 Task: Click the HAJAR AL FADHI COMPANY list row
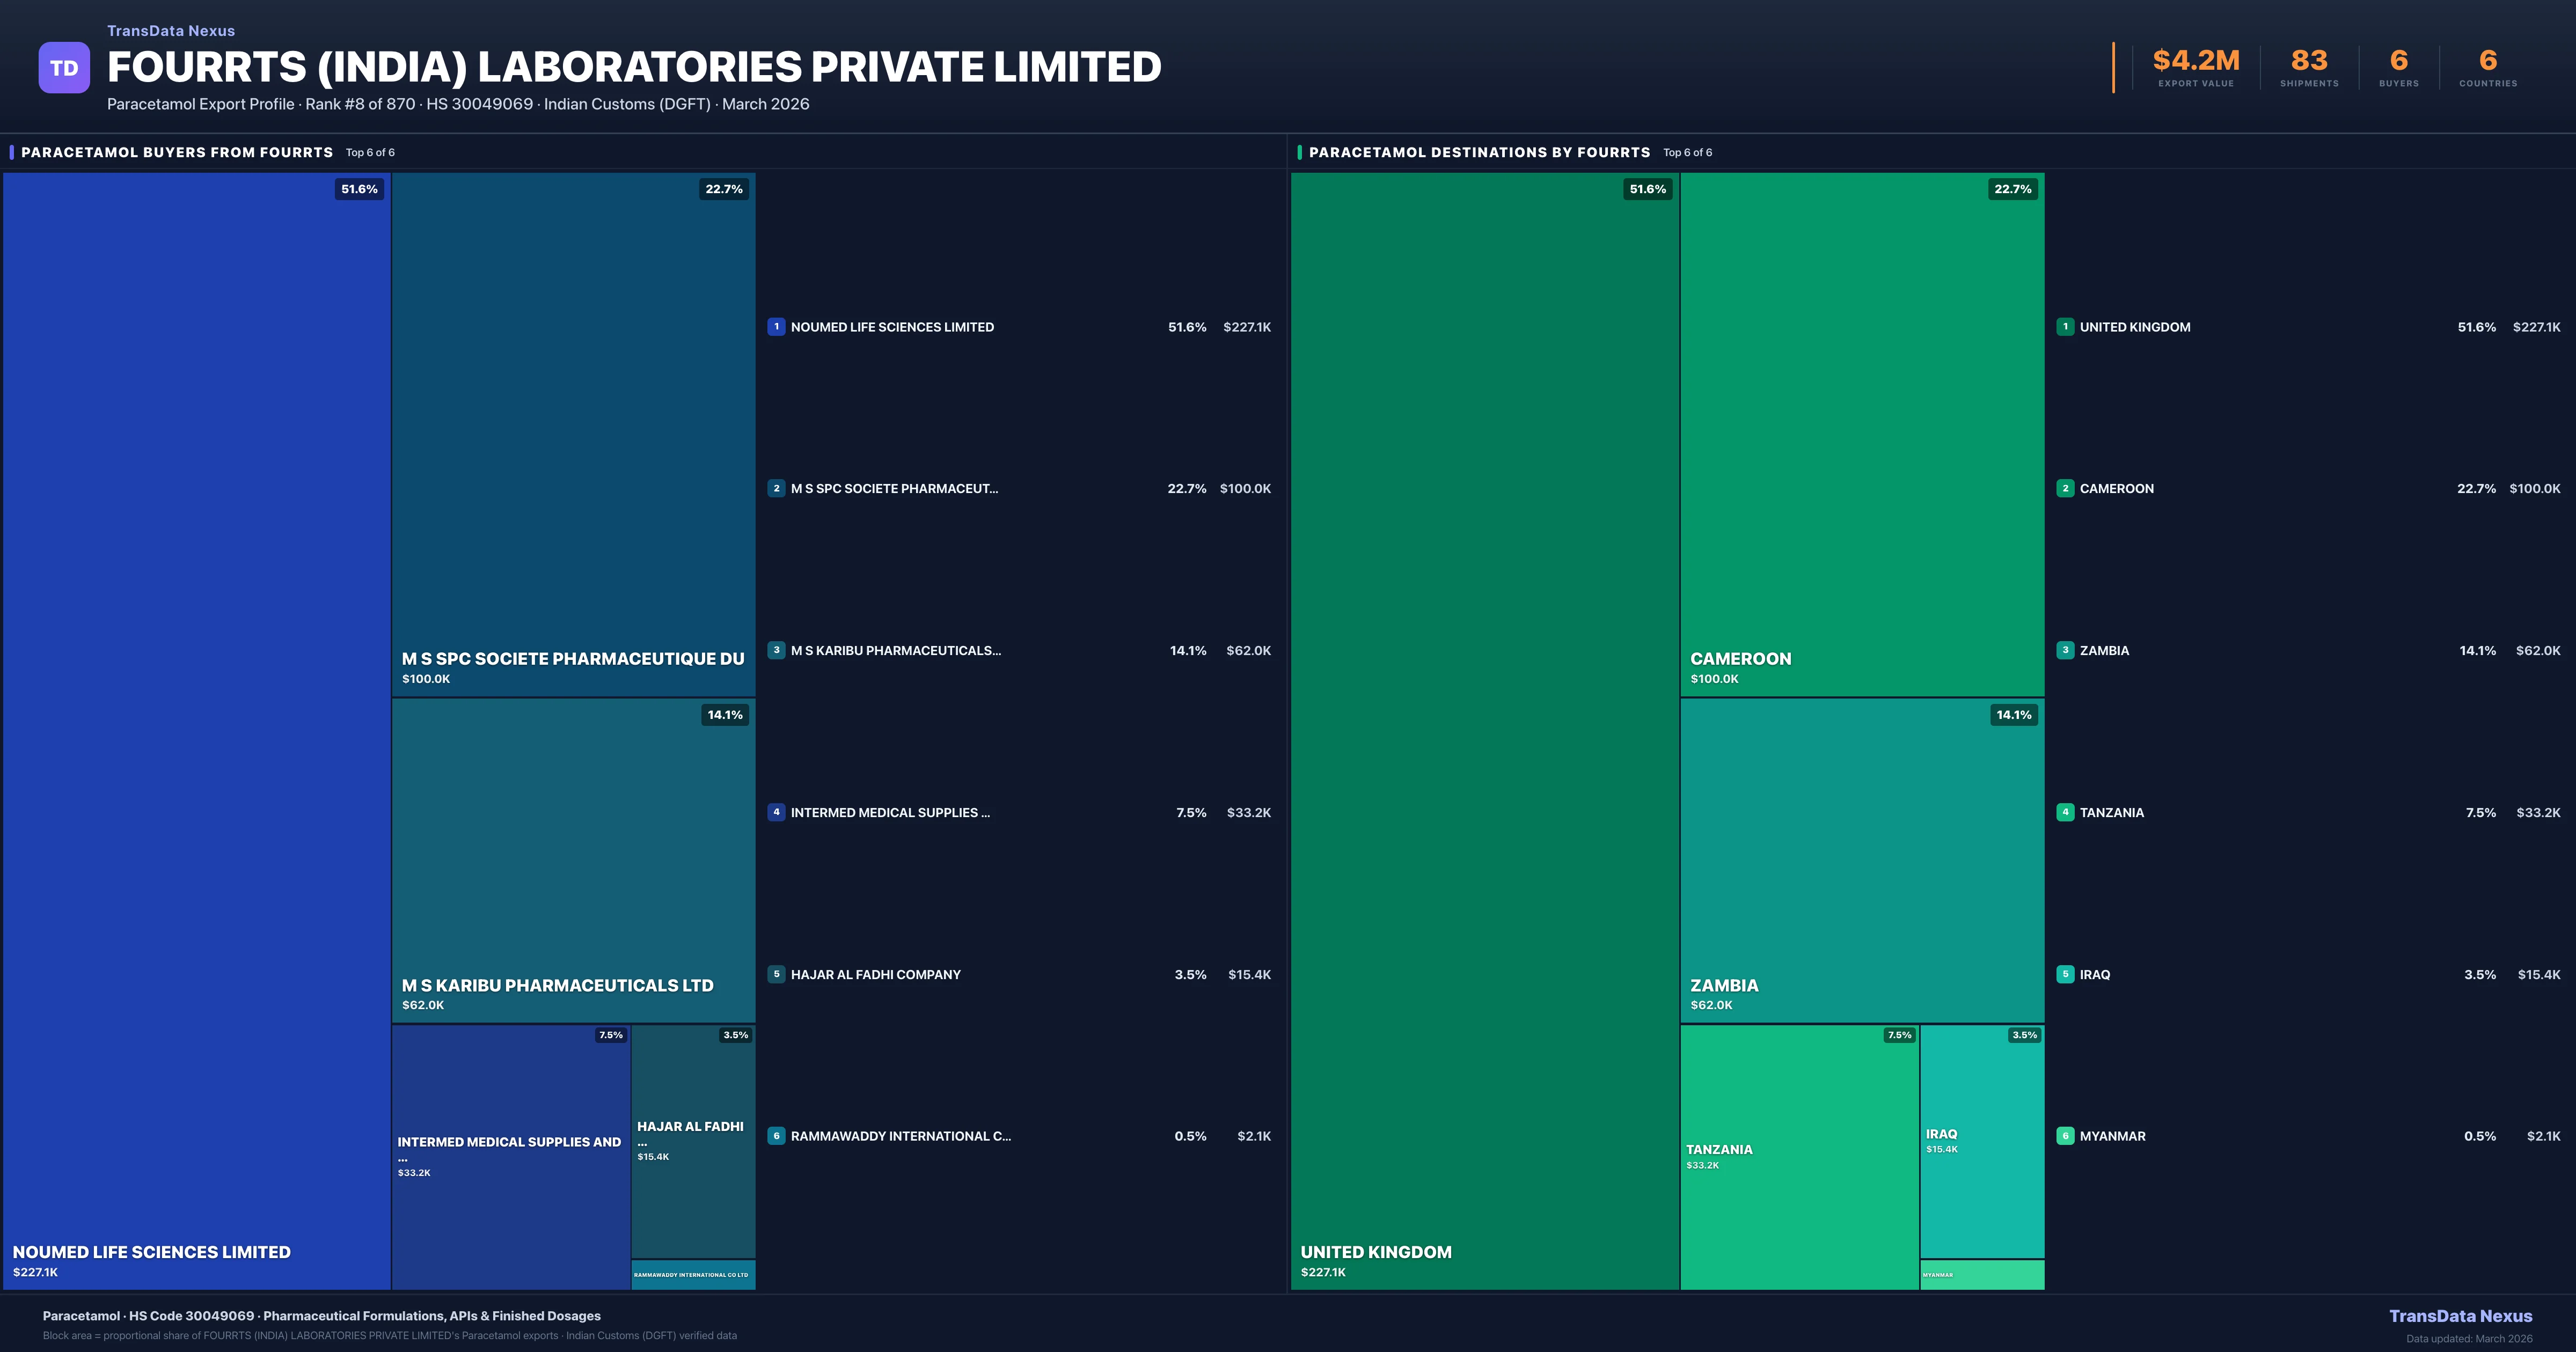click(1019, 974)
